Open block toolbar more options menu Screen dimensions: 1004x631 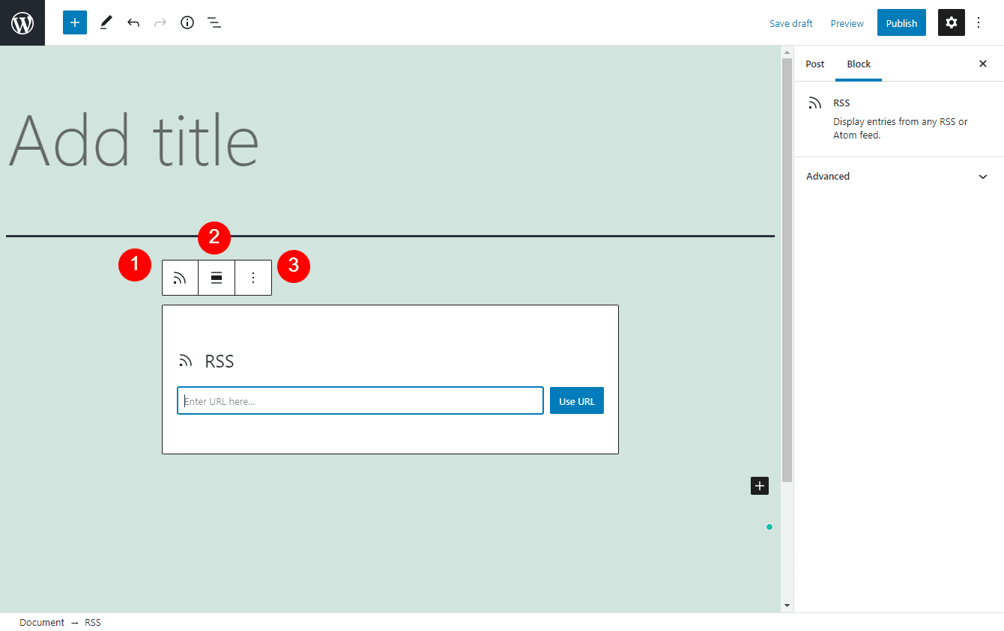(253, 278)
